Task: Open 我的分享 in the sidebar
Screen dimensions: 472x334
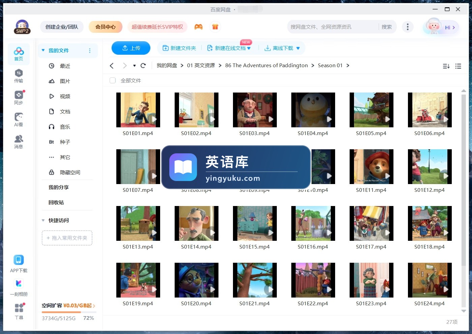Action: (59, 187)
